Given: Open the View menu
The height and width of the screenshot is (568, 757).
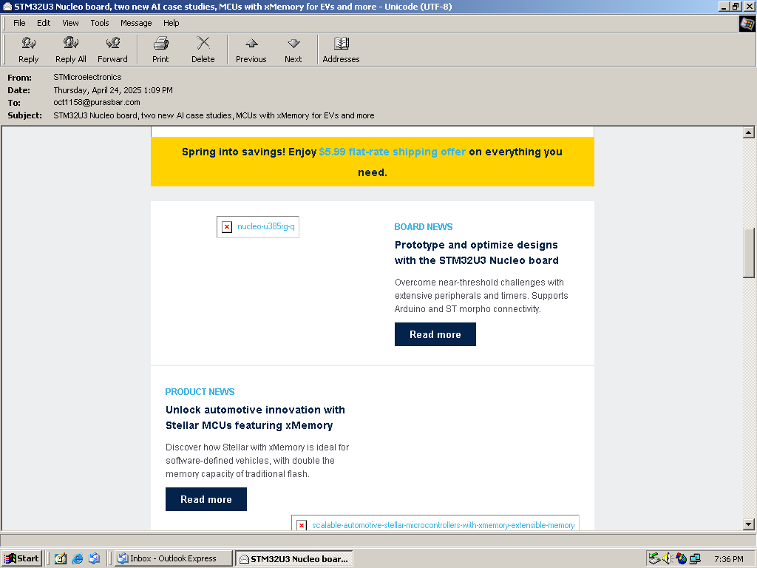Looking at the screenshot, I should pyautogui.click(x=70, y=23).
